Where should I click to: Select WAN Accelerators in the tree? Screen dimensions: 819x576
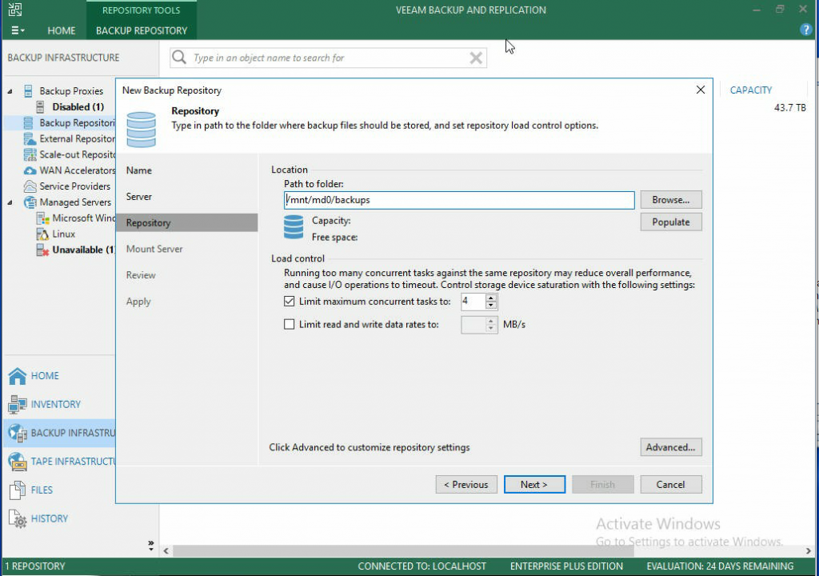tap(78, 170)
